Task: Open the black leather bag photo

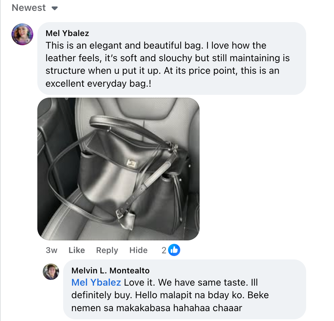Action: click(x=118, y=169)
